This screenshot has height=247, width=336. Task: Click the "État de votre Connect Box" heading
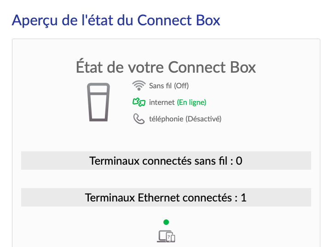pos(166,67)
